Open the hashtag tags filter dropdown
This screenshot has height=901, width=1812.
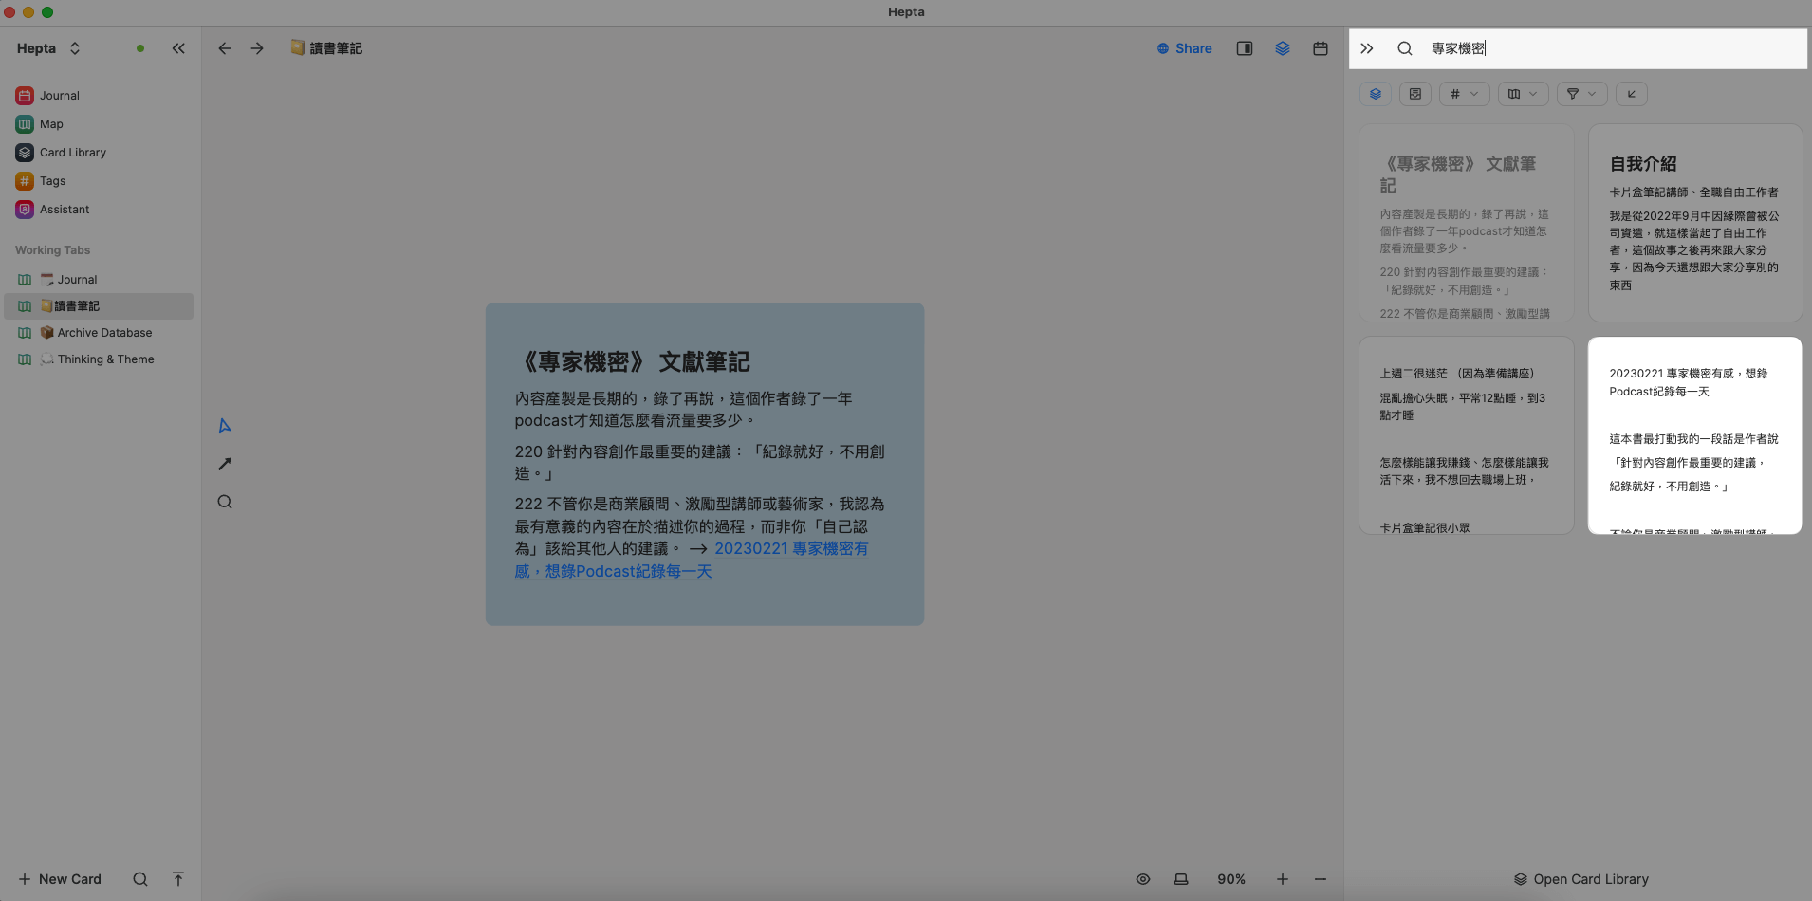coord(1464,94)
